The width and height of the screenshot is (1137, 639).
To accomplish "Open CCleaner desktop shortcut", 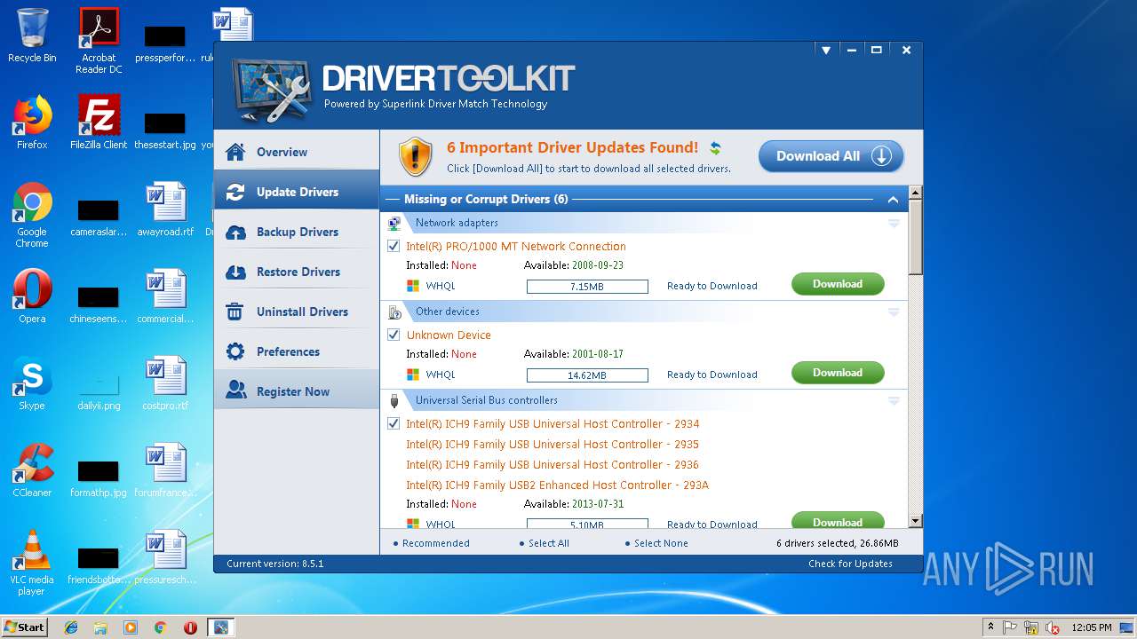I will 32,470.
